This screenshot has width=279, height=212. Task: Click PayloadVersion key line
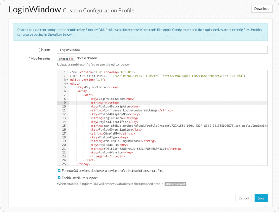pyautogui.click(x=112, y=152)
